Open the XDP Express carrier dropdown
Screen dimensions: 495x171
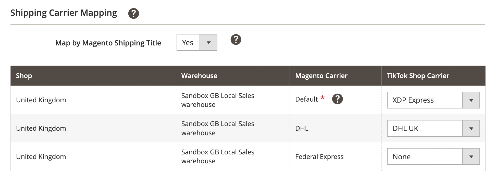433,100
